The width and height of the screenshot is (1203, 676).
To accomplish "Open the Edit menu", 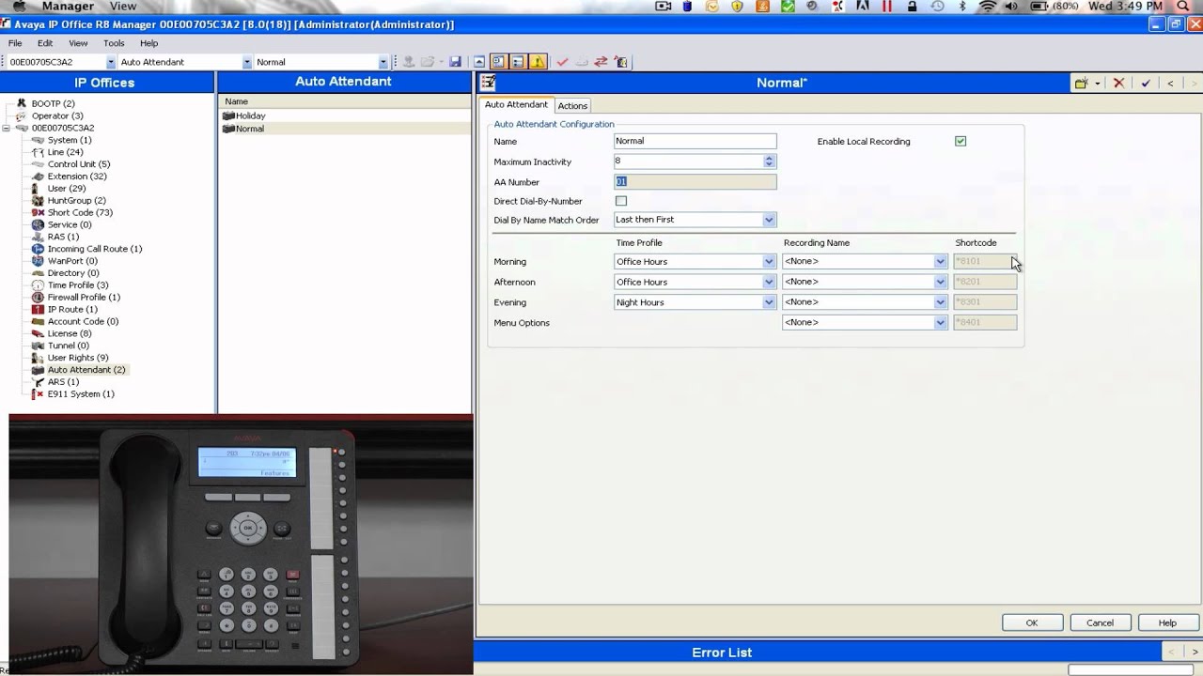I will (45, 43).
